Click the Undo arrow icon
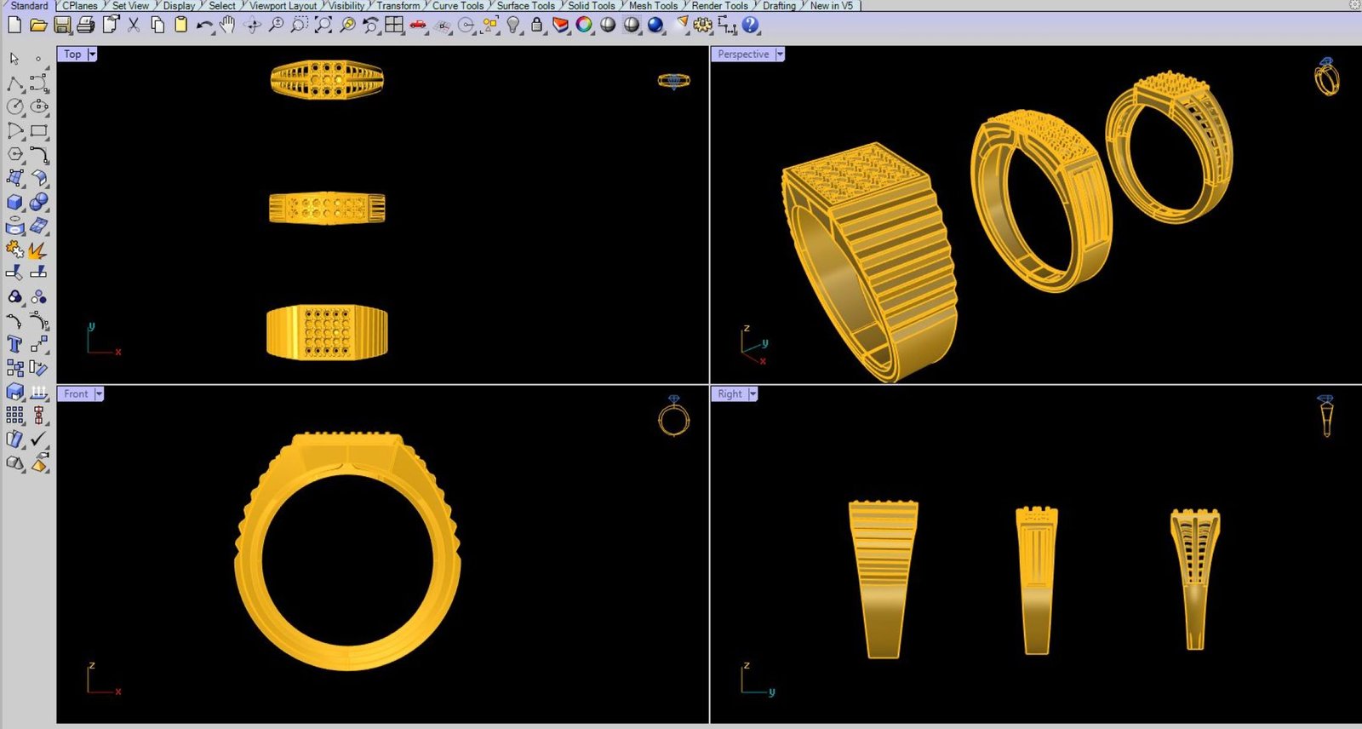This screenshot has height=729, width=1362. click(203, 26)
